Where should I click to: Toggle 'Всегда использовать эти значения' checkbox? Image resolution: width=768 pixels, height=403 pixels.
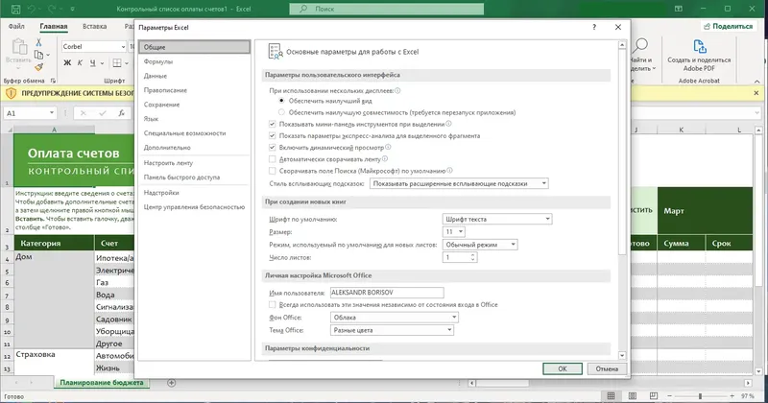273,304
